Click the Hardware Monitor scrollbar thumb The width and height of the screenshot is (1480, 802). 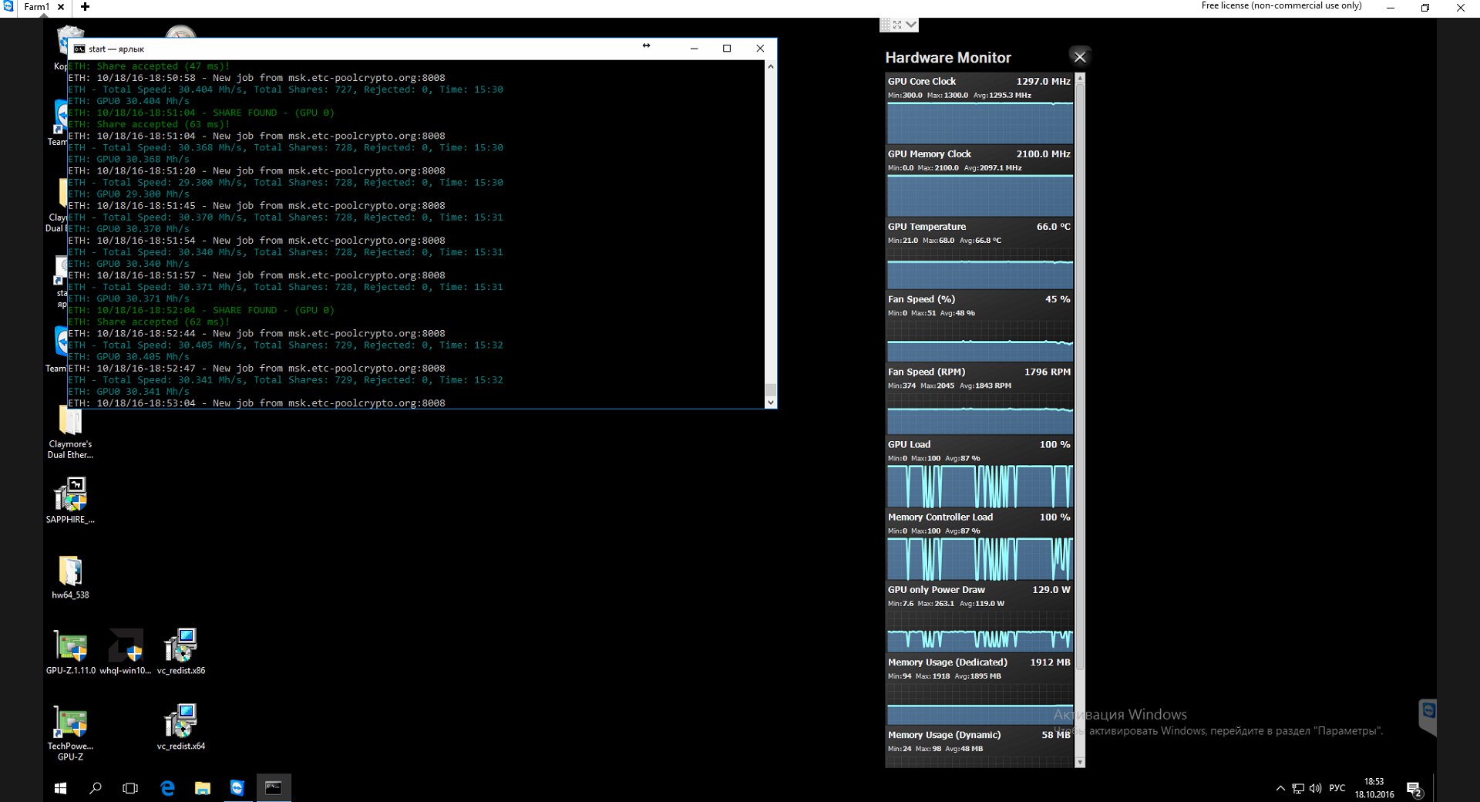pyautogui.click(x=1080, y=376)
